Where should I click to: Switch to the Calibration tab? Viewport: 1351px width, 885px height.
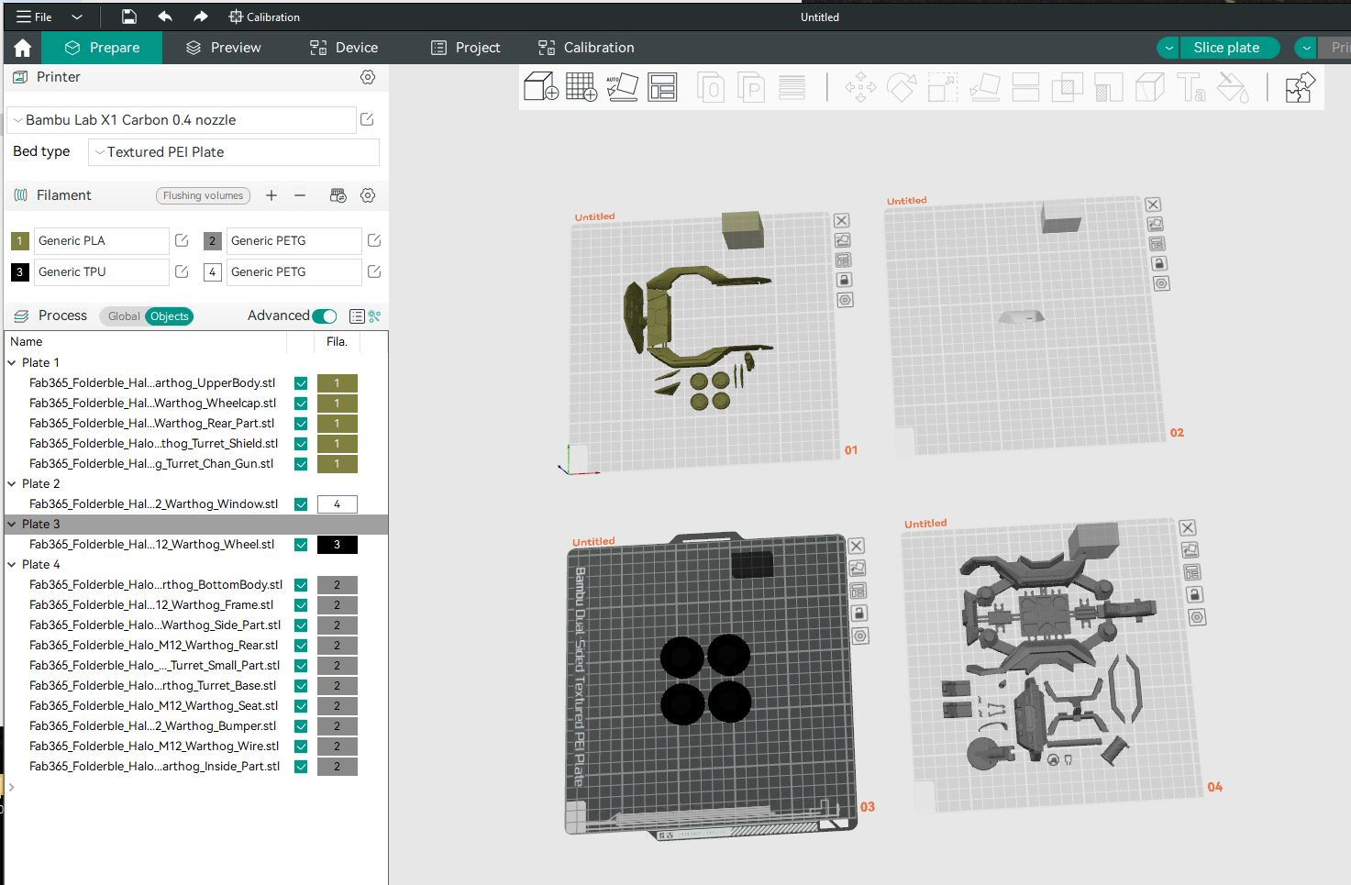(x=586, y=48)
